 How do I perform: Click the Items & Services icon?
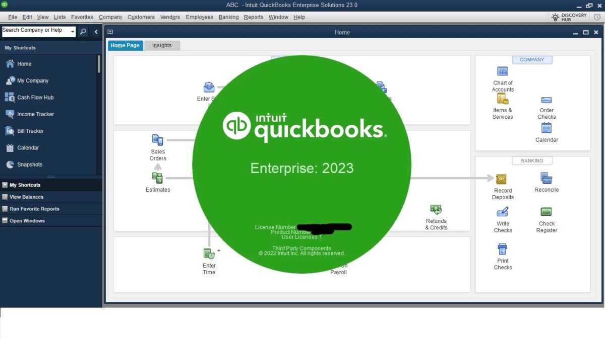(503, 99)
